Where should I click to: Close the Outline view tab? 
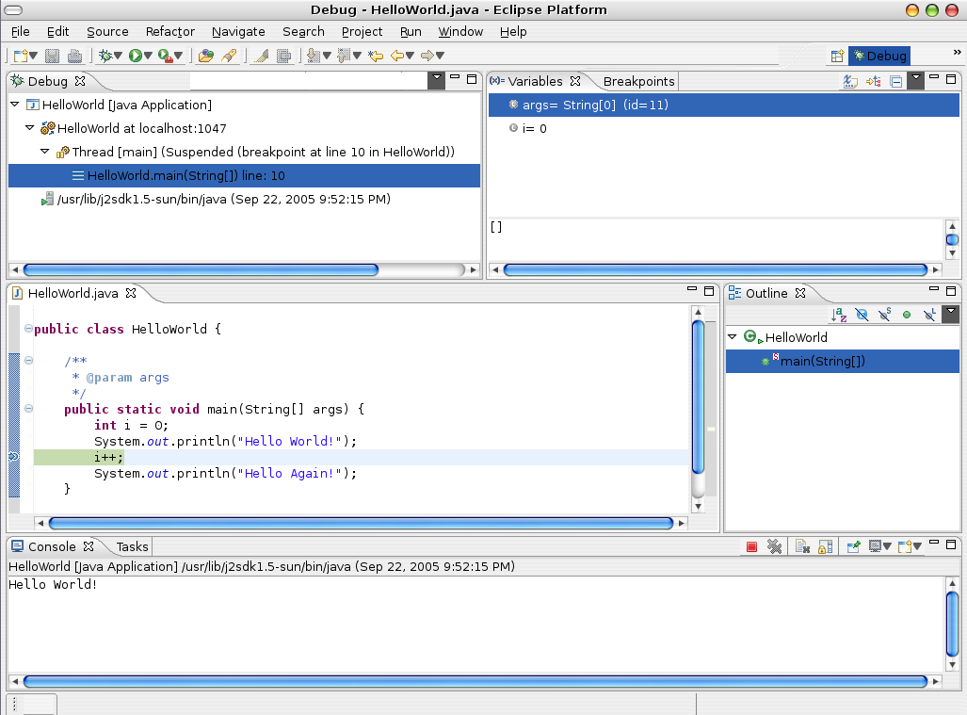tap(800, 293)
